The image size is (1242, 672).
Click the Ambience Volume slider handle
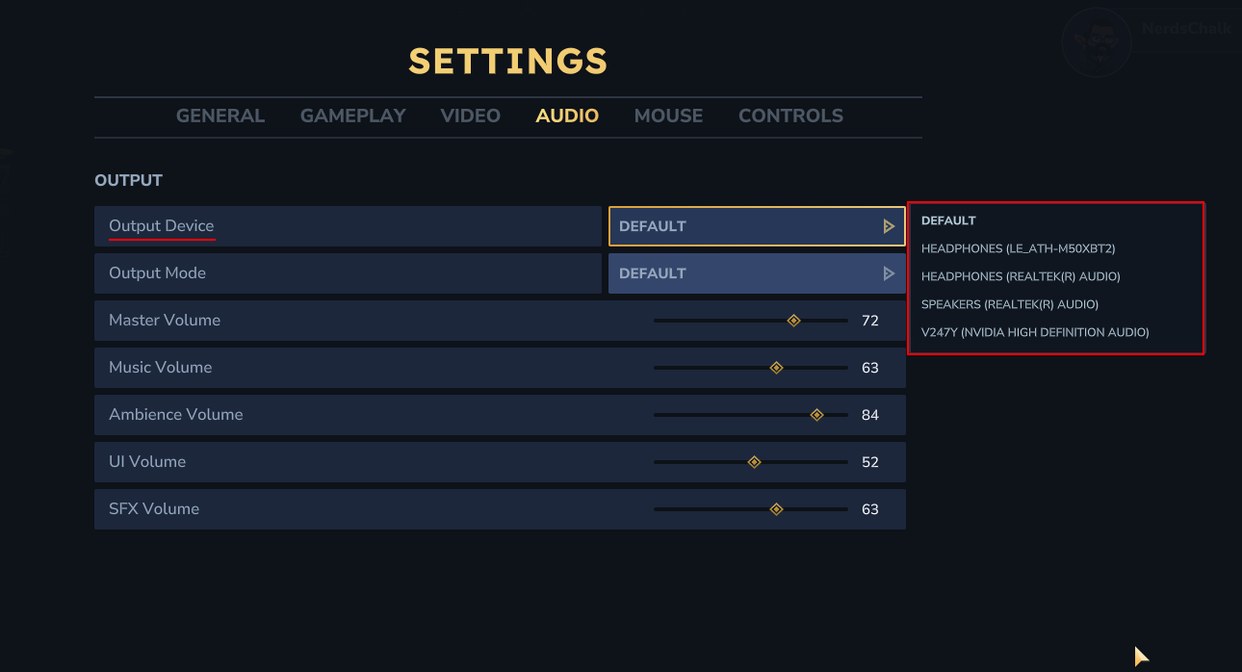point(816,415)
